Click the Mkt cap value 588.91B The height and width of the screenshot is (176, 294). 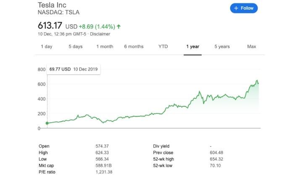[105, 165]
